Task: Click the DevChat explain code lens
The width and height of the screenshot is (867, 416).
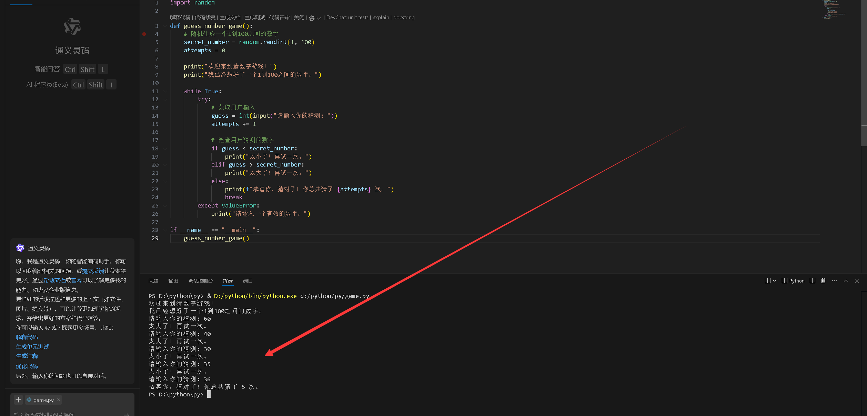Action: pyautogui.click(x=381, y=18)
